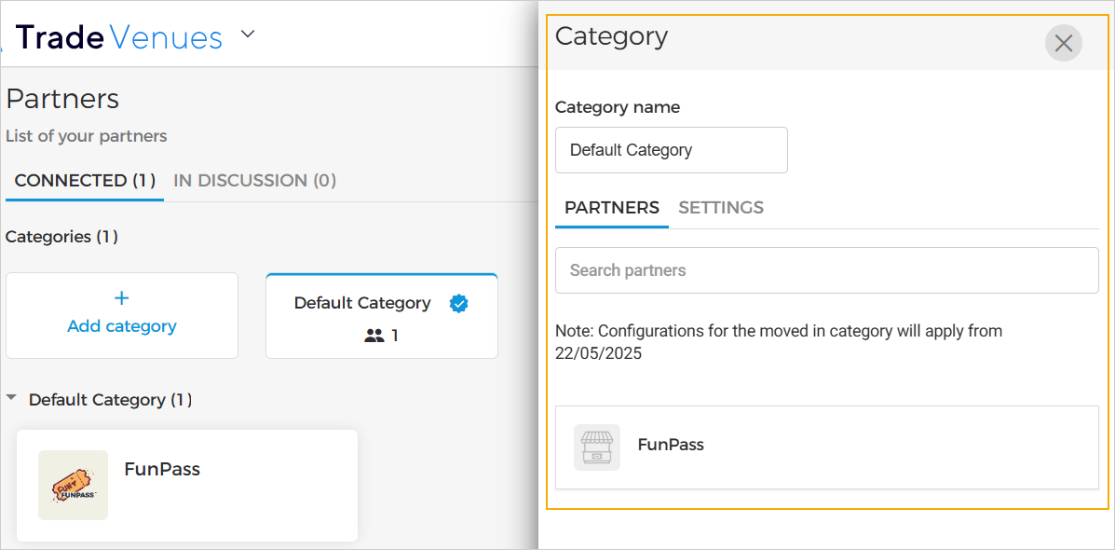This screenshot has height=550, width=1115.
Task: Click the Trade Venues logo
Action: [119, 37]
